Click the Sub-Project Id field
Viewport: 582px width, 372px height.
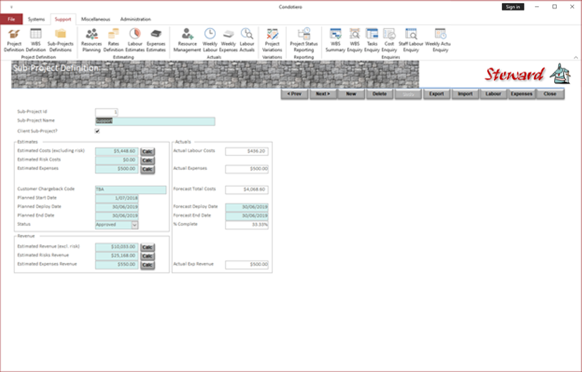pyautogui.click(x=107, y=112)
